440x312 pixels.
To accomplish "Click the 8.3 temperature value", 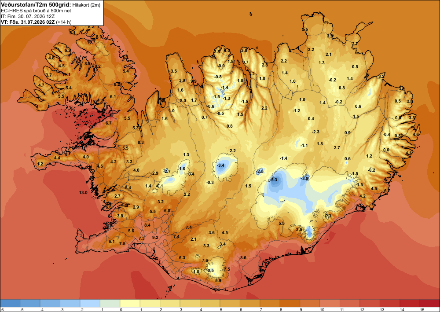I will (141, 142).
